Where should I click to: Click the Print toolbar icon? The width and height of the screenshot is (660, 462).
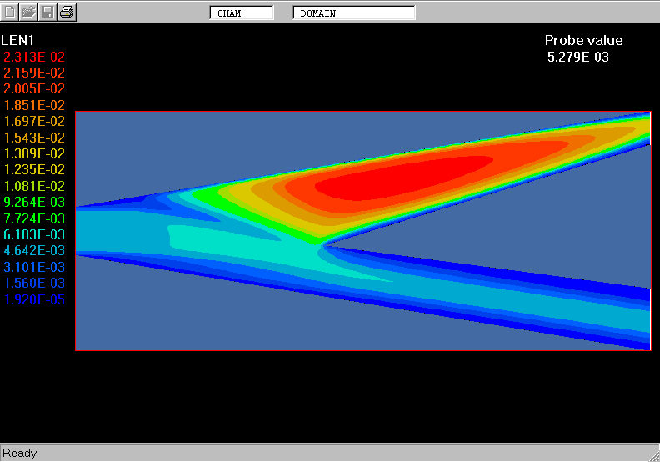coord(67,12)
